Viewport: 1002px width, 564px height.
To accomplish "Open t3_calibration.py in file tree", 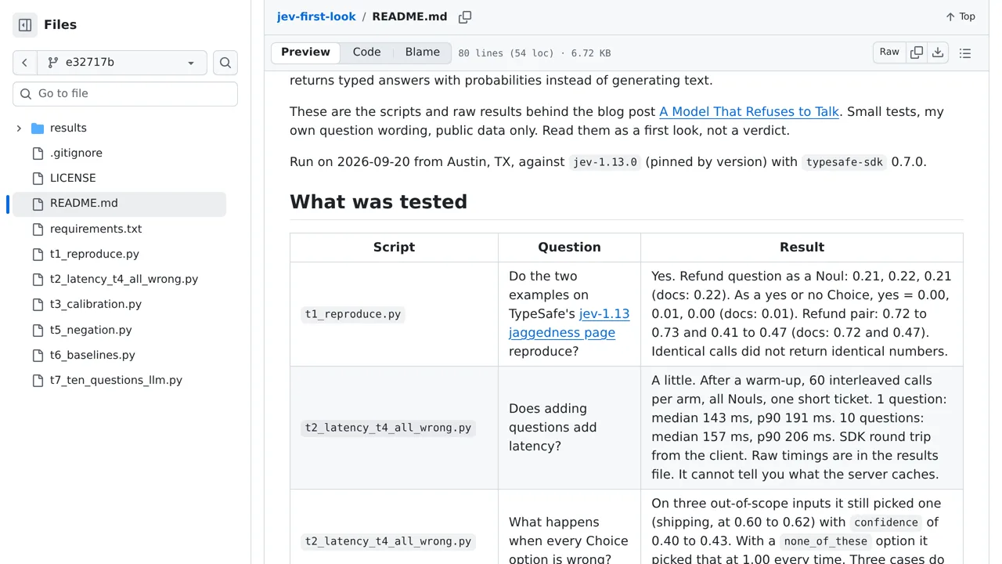I will tap(96, 304).
